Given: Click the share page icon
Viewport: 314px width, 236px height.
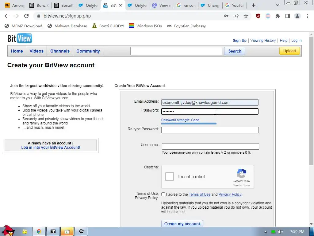Looking at the screenshot, I should click(236, 16).
